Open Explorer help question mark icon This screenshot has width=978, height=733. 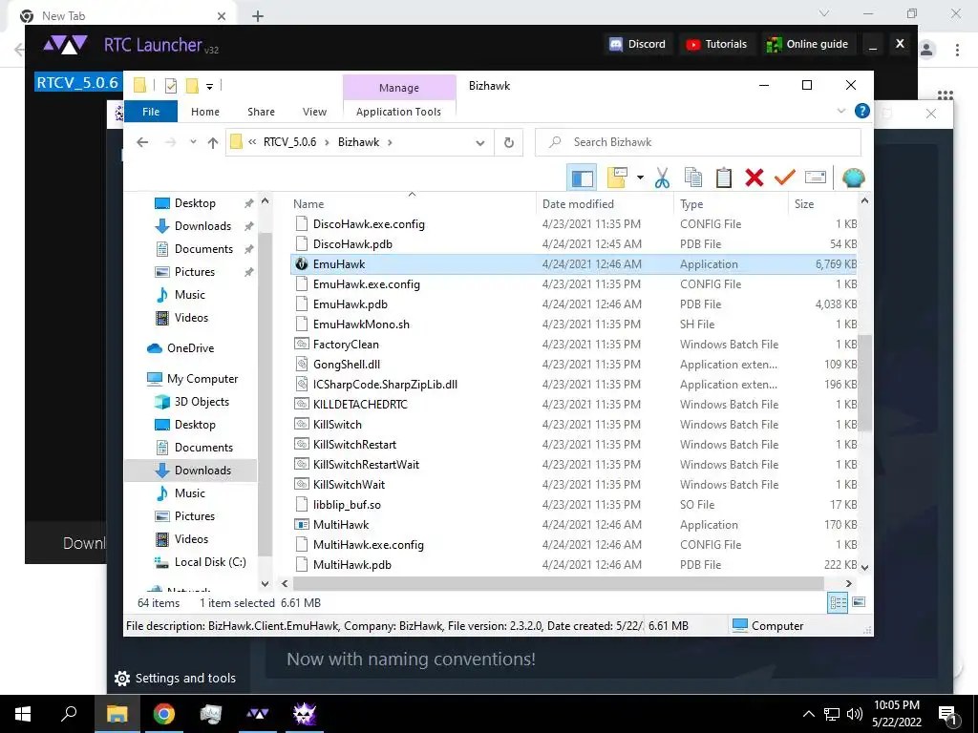pos(862,111)
